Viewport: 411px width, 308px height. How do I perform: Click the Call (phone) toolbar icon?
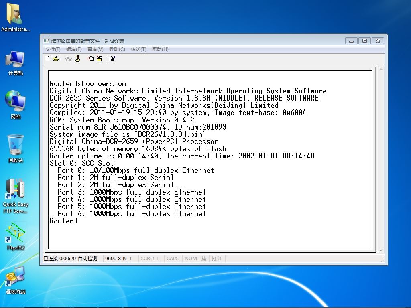tap(68, 59)
